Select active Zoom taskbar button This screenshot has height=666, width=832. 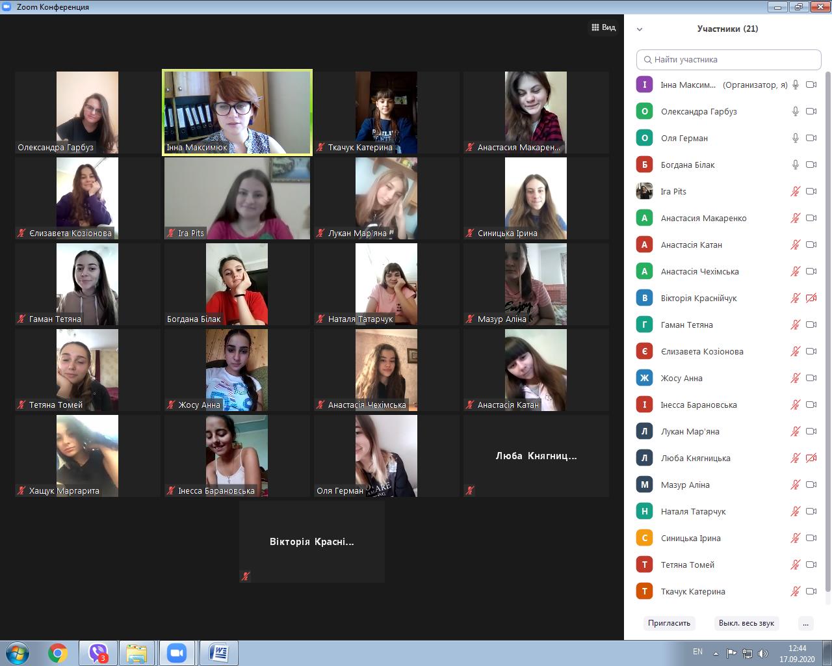(x=177, y=653)
